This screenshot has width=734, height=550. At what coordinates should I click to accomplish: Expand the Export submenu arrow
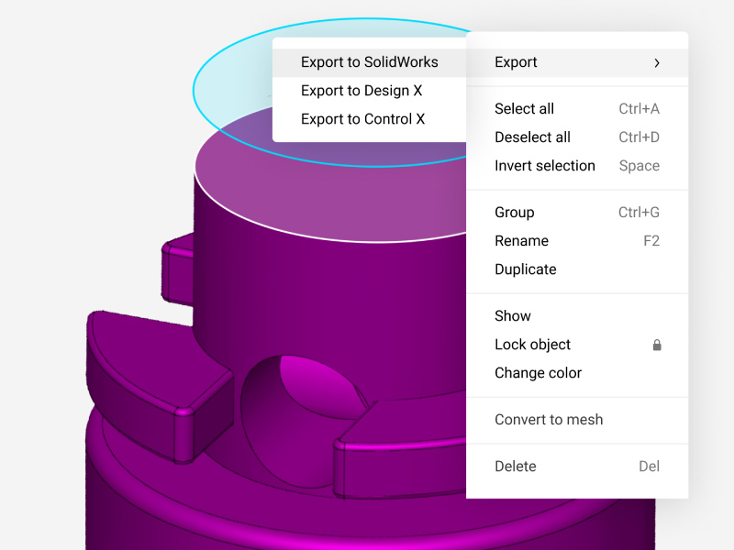657,62
